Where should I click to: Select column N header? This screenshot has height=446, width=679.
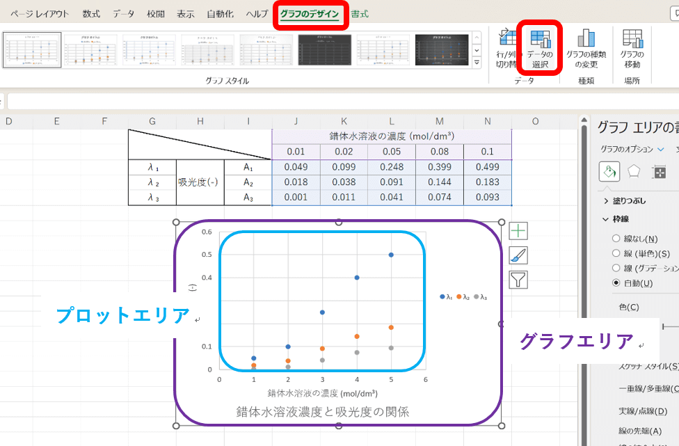coord(488,121)
